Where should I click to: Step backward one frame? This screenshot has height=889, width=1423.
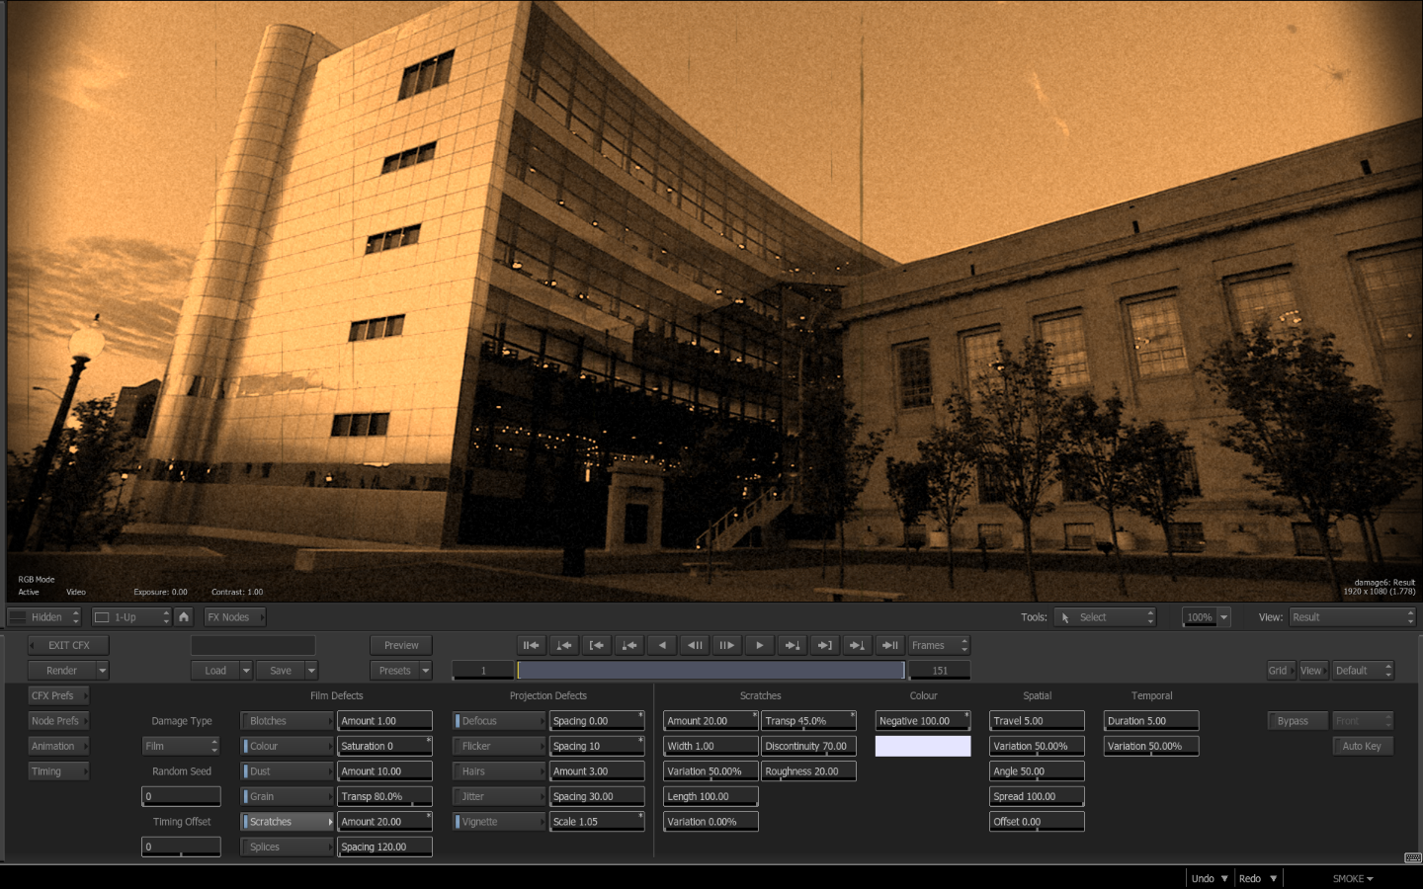click(695, 646)
